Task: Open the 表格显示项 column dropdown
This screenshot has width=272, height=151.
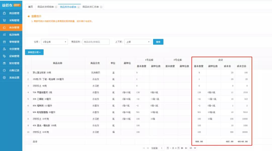Action: pos(34,52)
